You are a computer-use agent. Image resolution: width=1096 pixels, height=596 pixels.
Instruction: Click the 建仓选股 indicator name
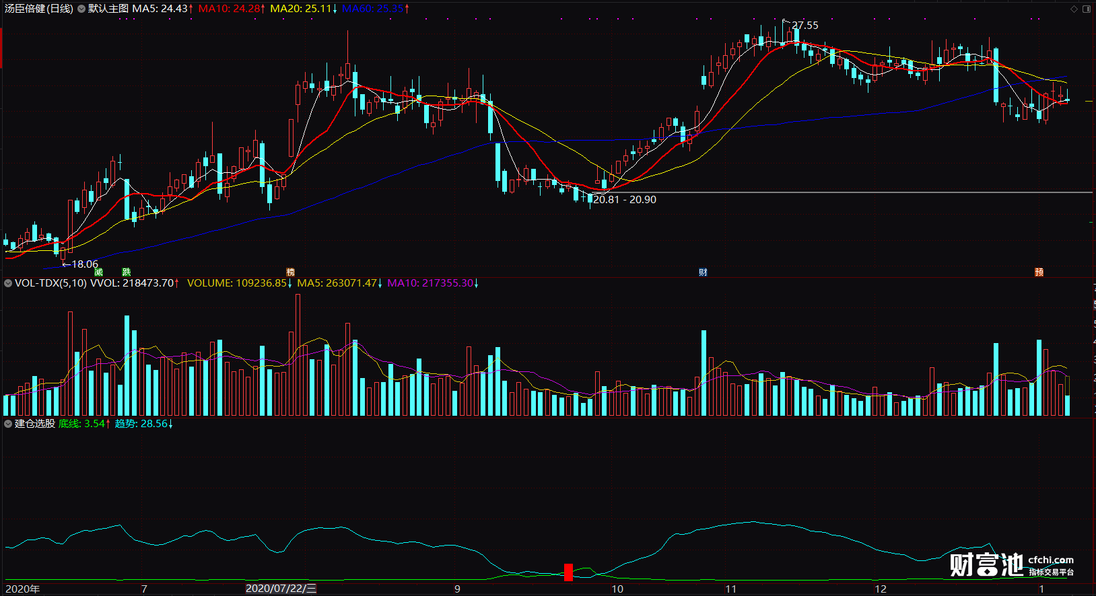pyautogui.click(x=35, y=424)
